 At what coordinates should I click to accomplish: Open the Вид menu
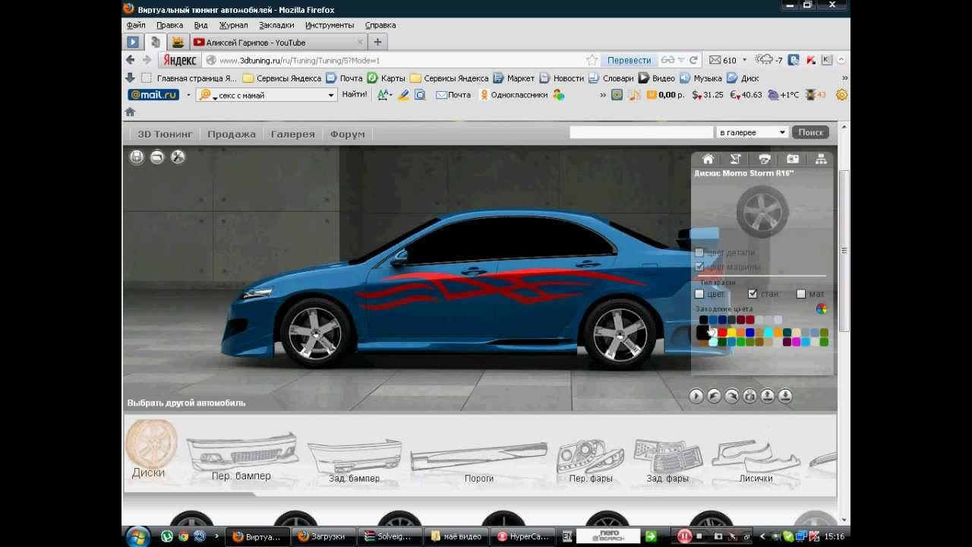pos(200,25)
